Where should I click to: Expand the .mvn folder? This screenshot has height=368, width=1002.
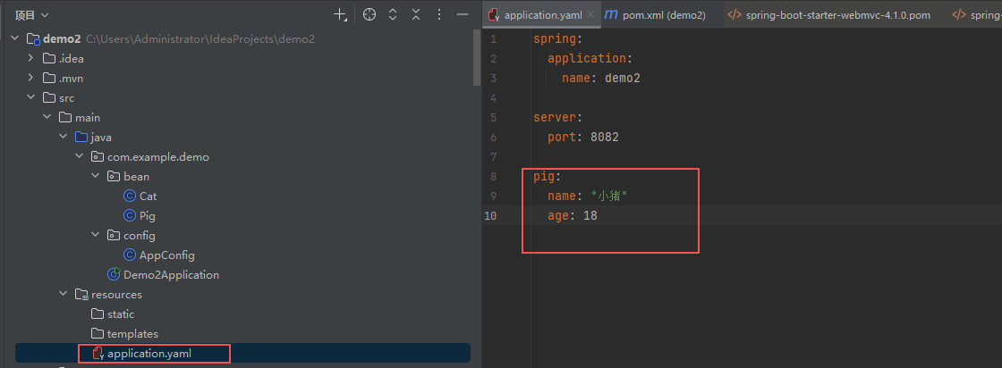coord(30,79)
